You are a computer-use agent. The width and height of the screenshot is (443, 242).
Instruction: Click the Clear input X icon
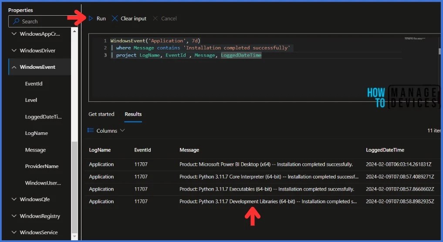pyautogui.click(x=115, y=18)
